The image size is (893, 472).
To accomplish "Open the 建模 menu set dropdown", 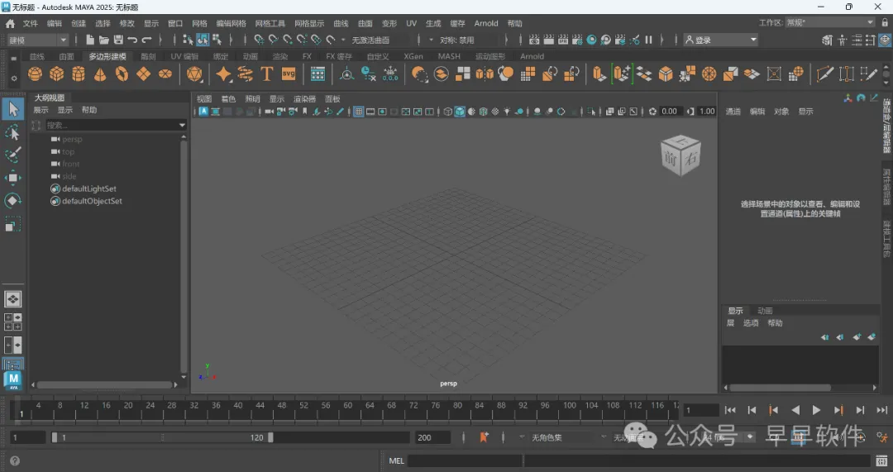I will (x=38, y=40).
